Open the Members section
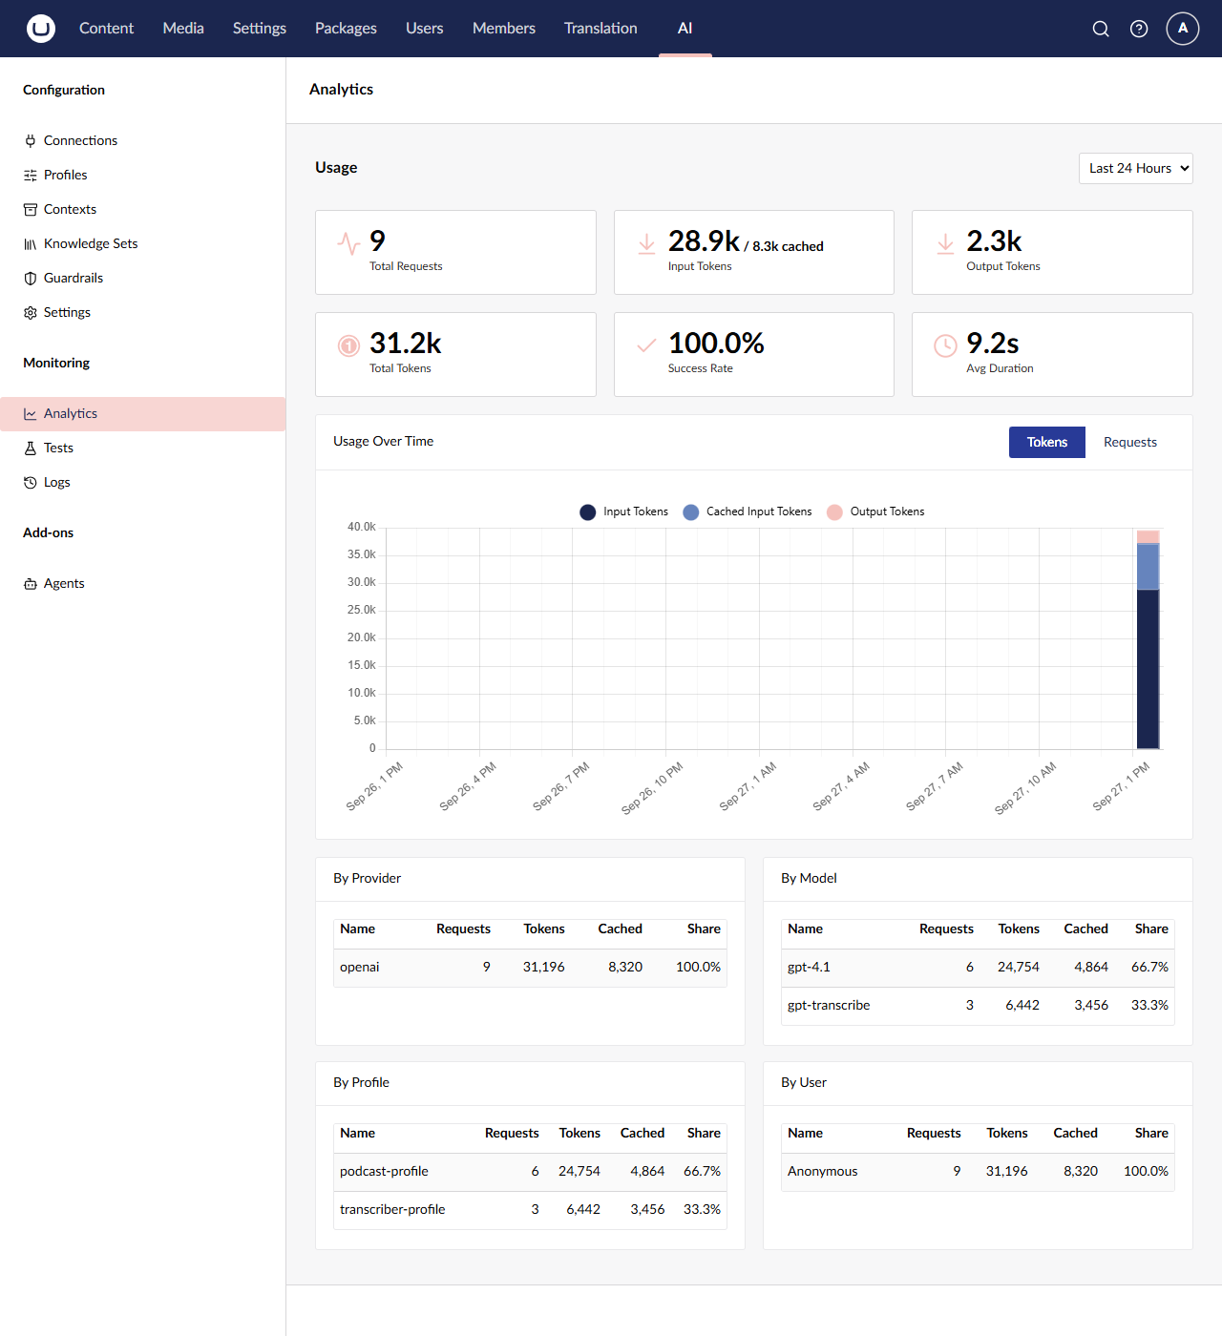This screenshot has height=1336, width=1222. 504,29
